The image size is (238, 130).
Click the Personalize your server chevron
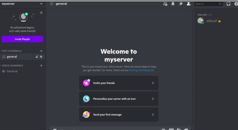[153, 99]
